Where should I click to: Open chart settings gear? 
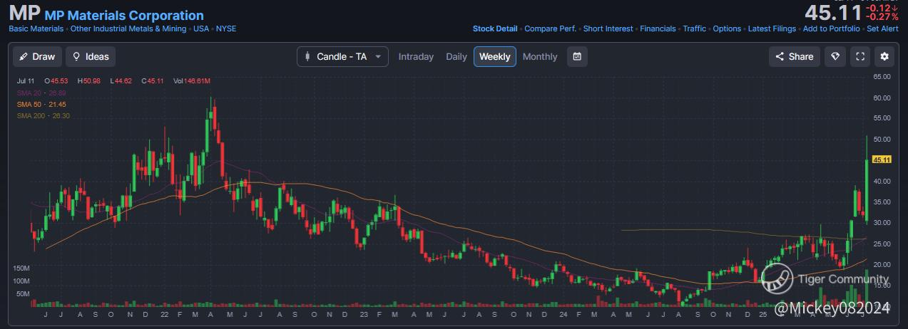click(884, 56)
